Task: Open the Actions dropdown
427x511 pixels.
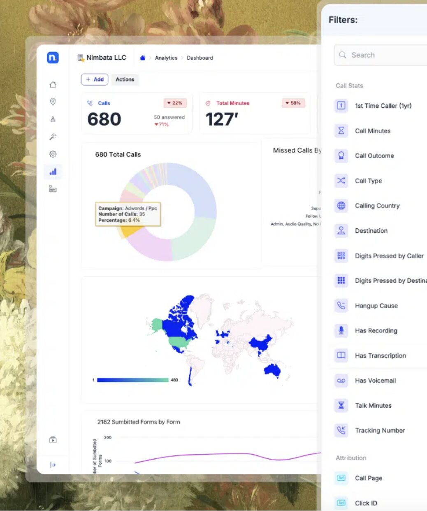Action: [x=125, y=79]
